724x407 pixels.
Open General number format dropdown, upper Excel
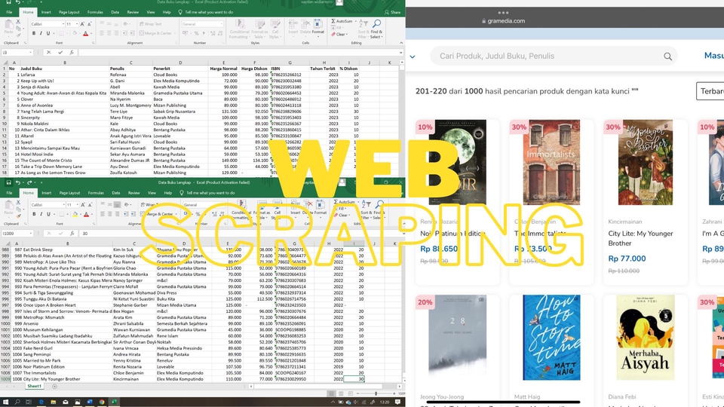pos(221,24)
